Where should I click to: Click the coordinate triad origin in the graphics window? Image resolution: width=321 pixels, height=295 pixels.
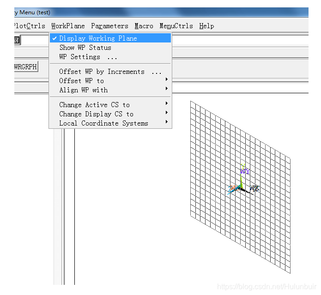(x=241, y=188)
